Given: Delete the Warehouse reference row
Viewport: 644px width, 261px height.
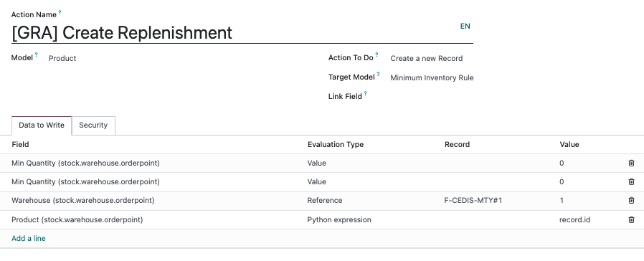Looking at the screenshot, I should click(631, 201).
